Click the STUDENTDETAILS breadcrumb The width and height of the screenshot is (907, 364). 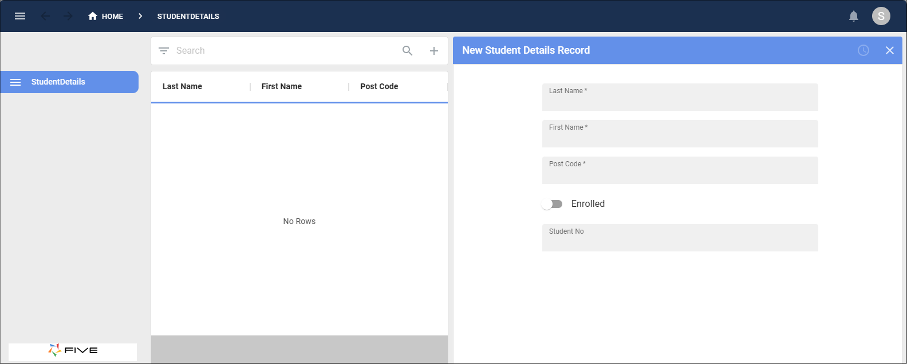pos(188,16)
